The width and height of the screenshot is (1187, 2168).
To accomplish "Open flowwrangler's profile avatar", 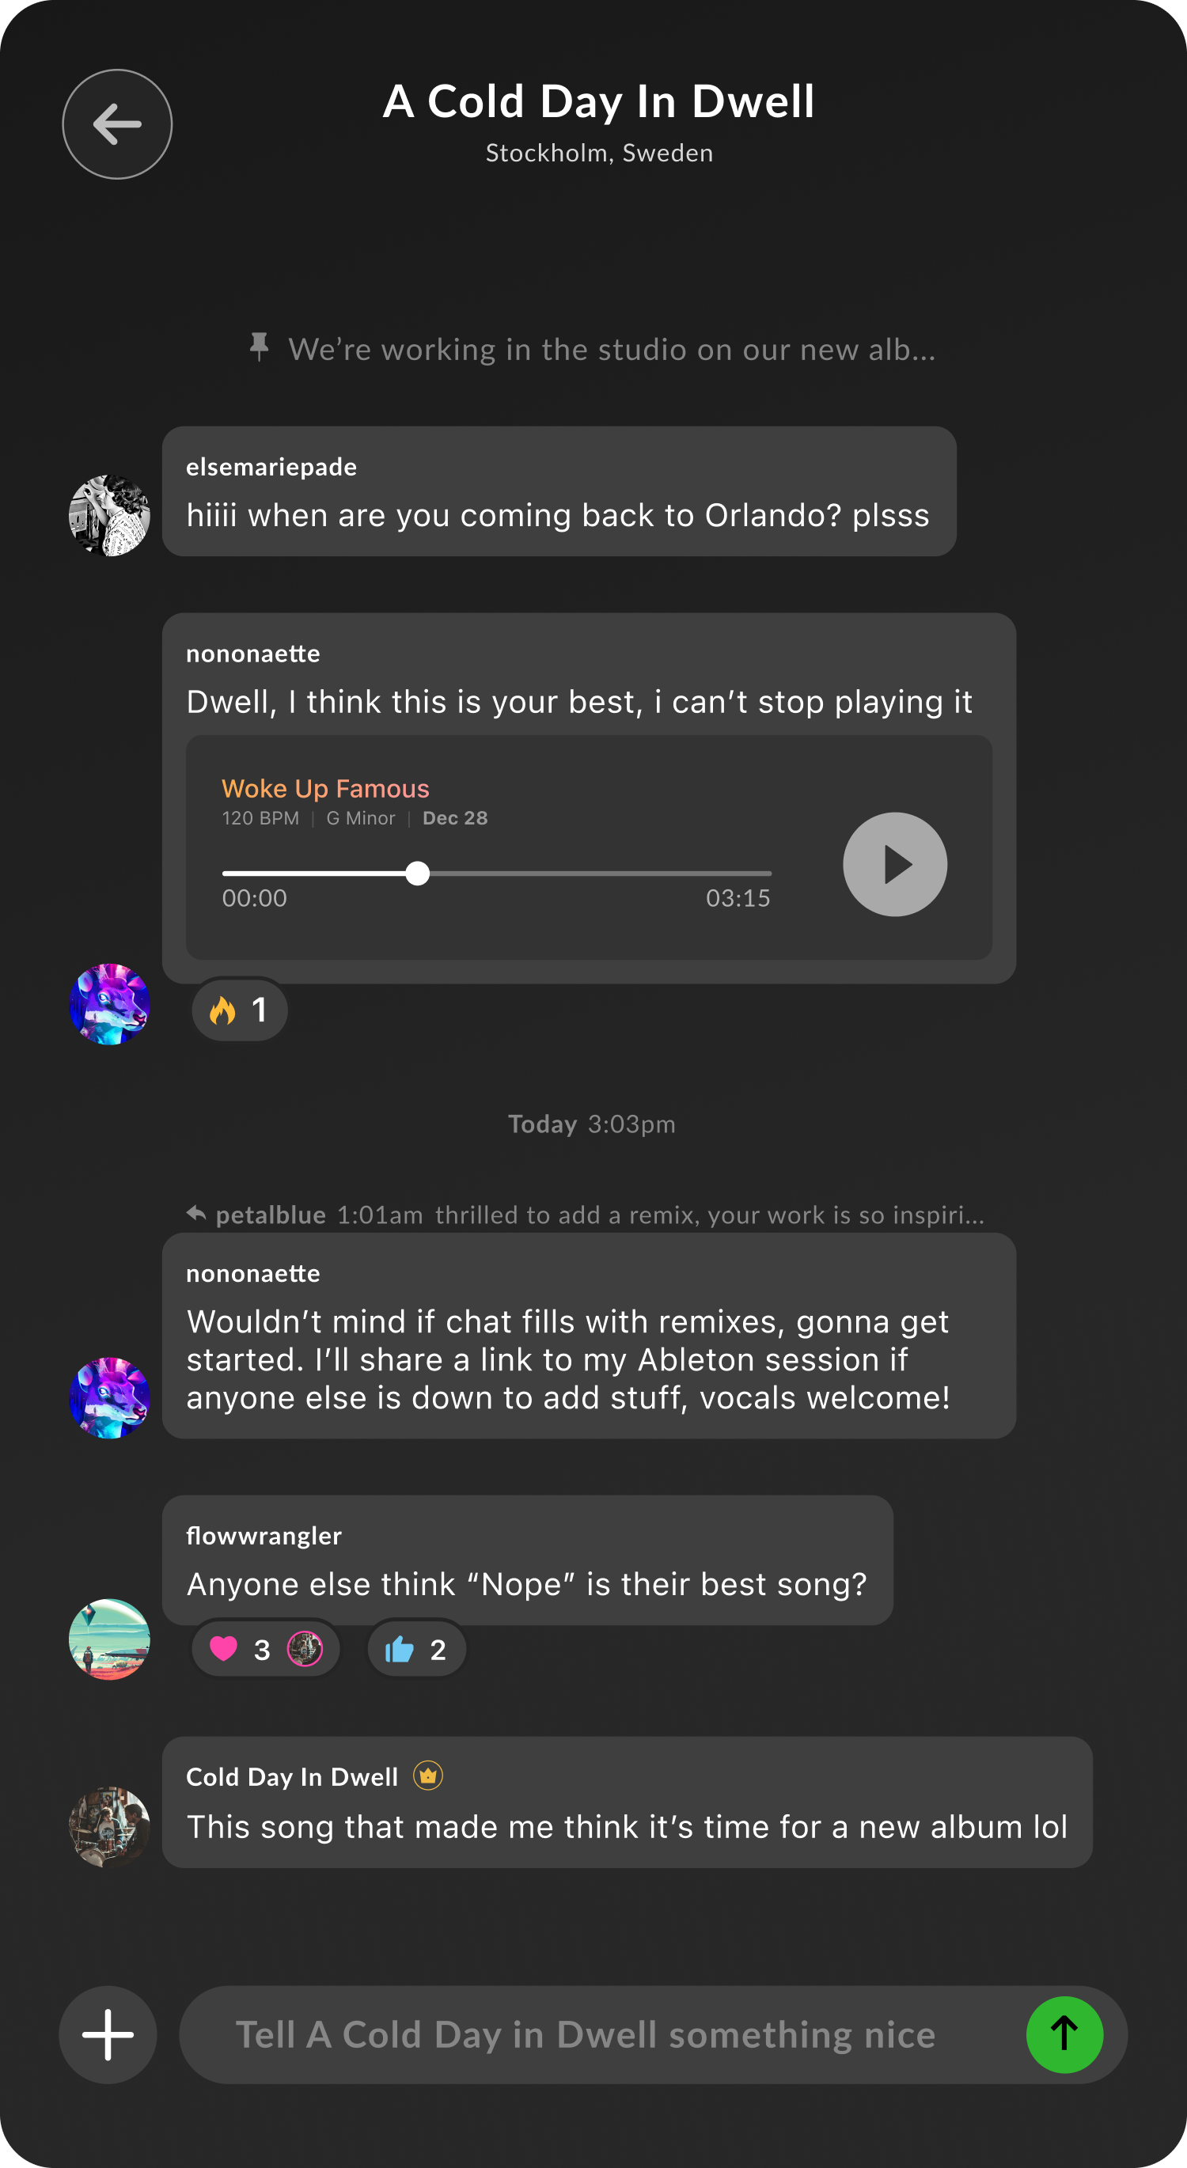I will (x=109, y=1639).
